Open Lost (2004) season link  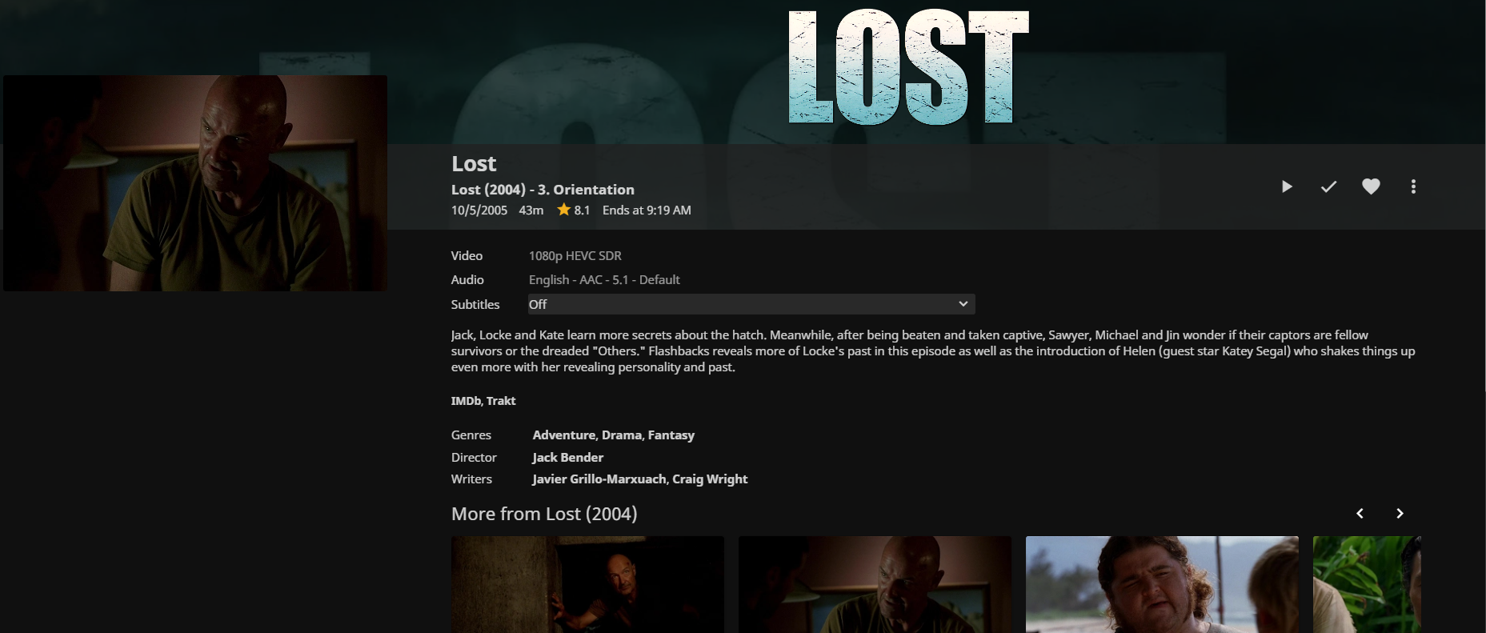tap(488, 190)
